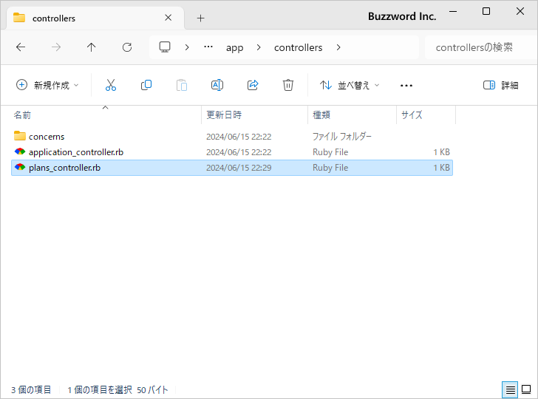The image size is (538, 399).
Task: Share the selected file
Action: pyautogui.click(x=253, y=85)
